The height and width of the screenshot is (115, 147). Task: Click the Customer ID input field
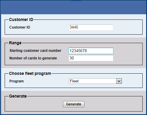click(91, 27)
